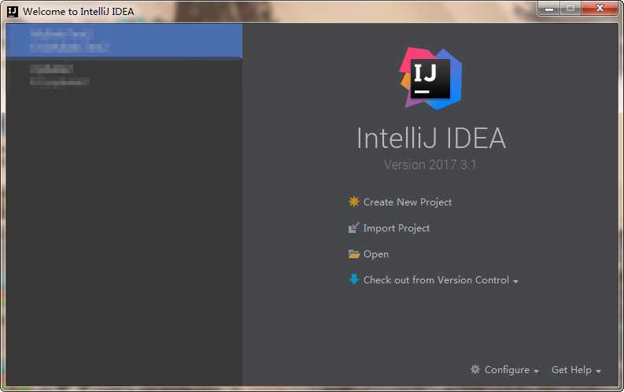The image size is (624, 392).
Task: Expand the Configure dropdown arrow
Action: point(536,371)
